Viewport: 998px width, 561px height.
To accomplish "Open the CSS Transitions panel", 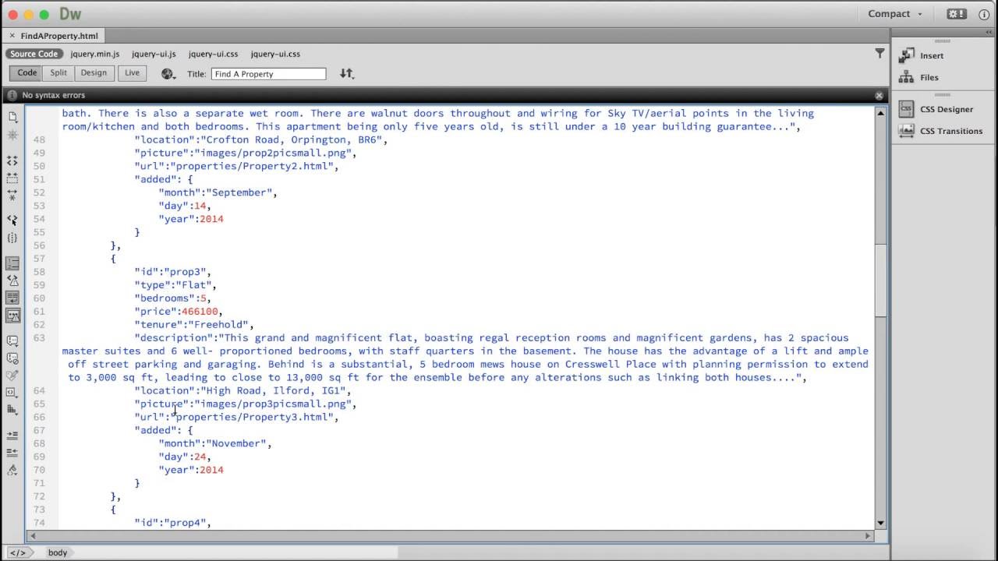I will [x=950, y=131].
